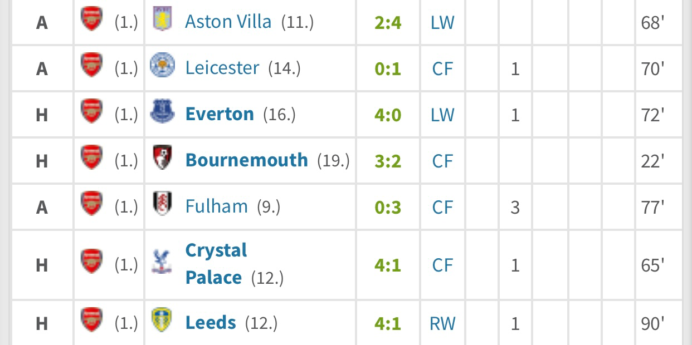The height and width of the screenshot is (345, 692).
Task: Open the 3:2 match result against Bournemouth
Action: pos(388,161)
